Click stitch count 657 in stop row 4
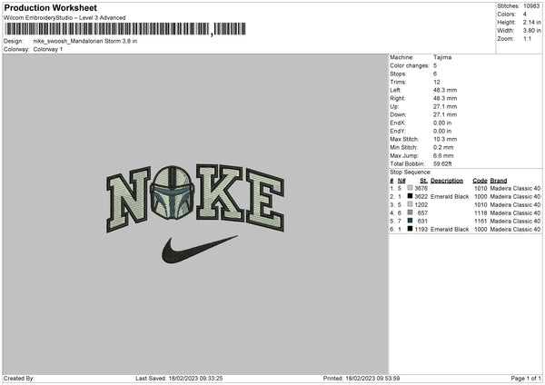The height and width of the screenshot is (385, 545). (x=422, y=213)
